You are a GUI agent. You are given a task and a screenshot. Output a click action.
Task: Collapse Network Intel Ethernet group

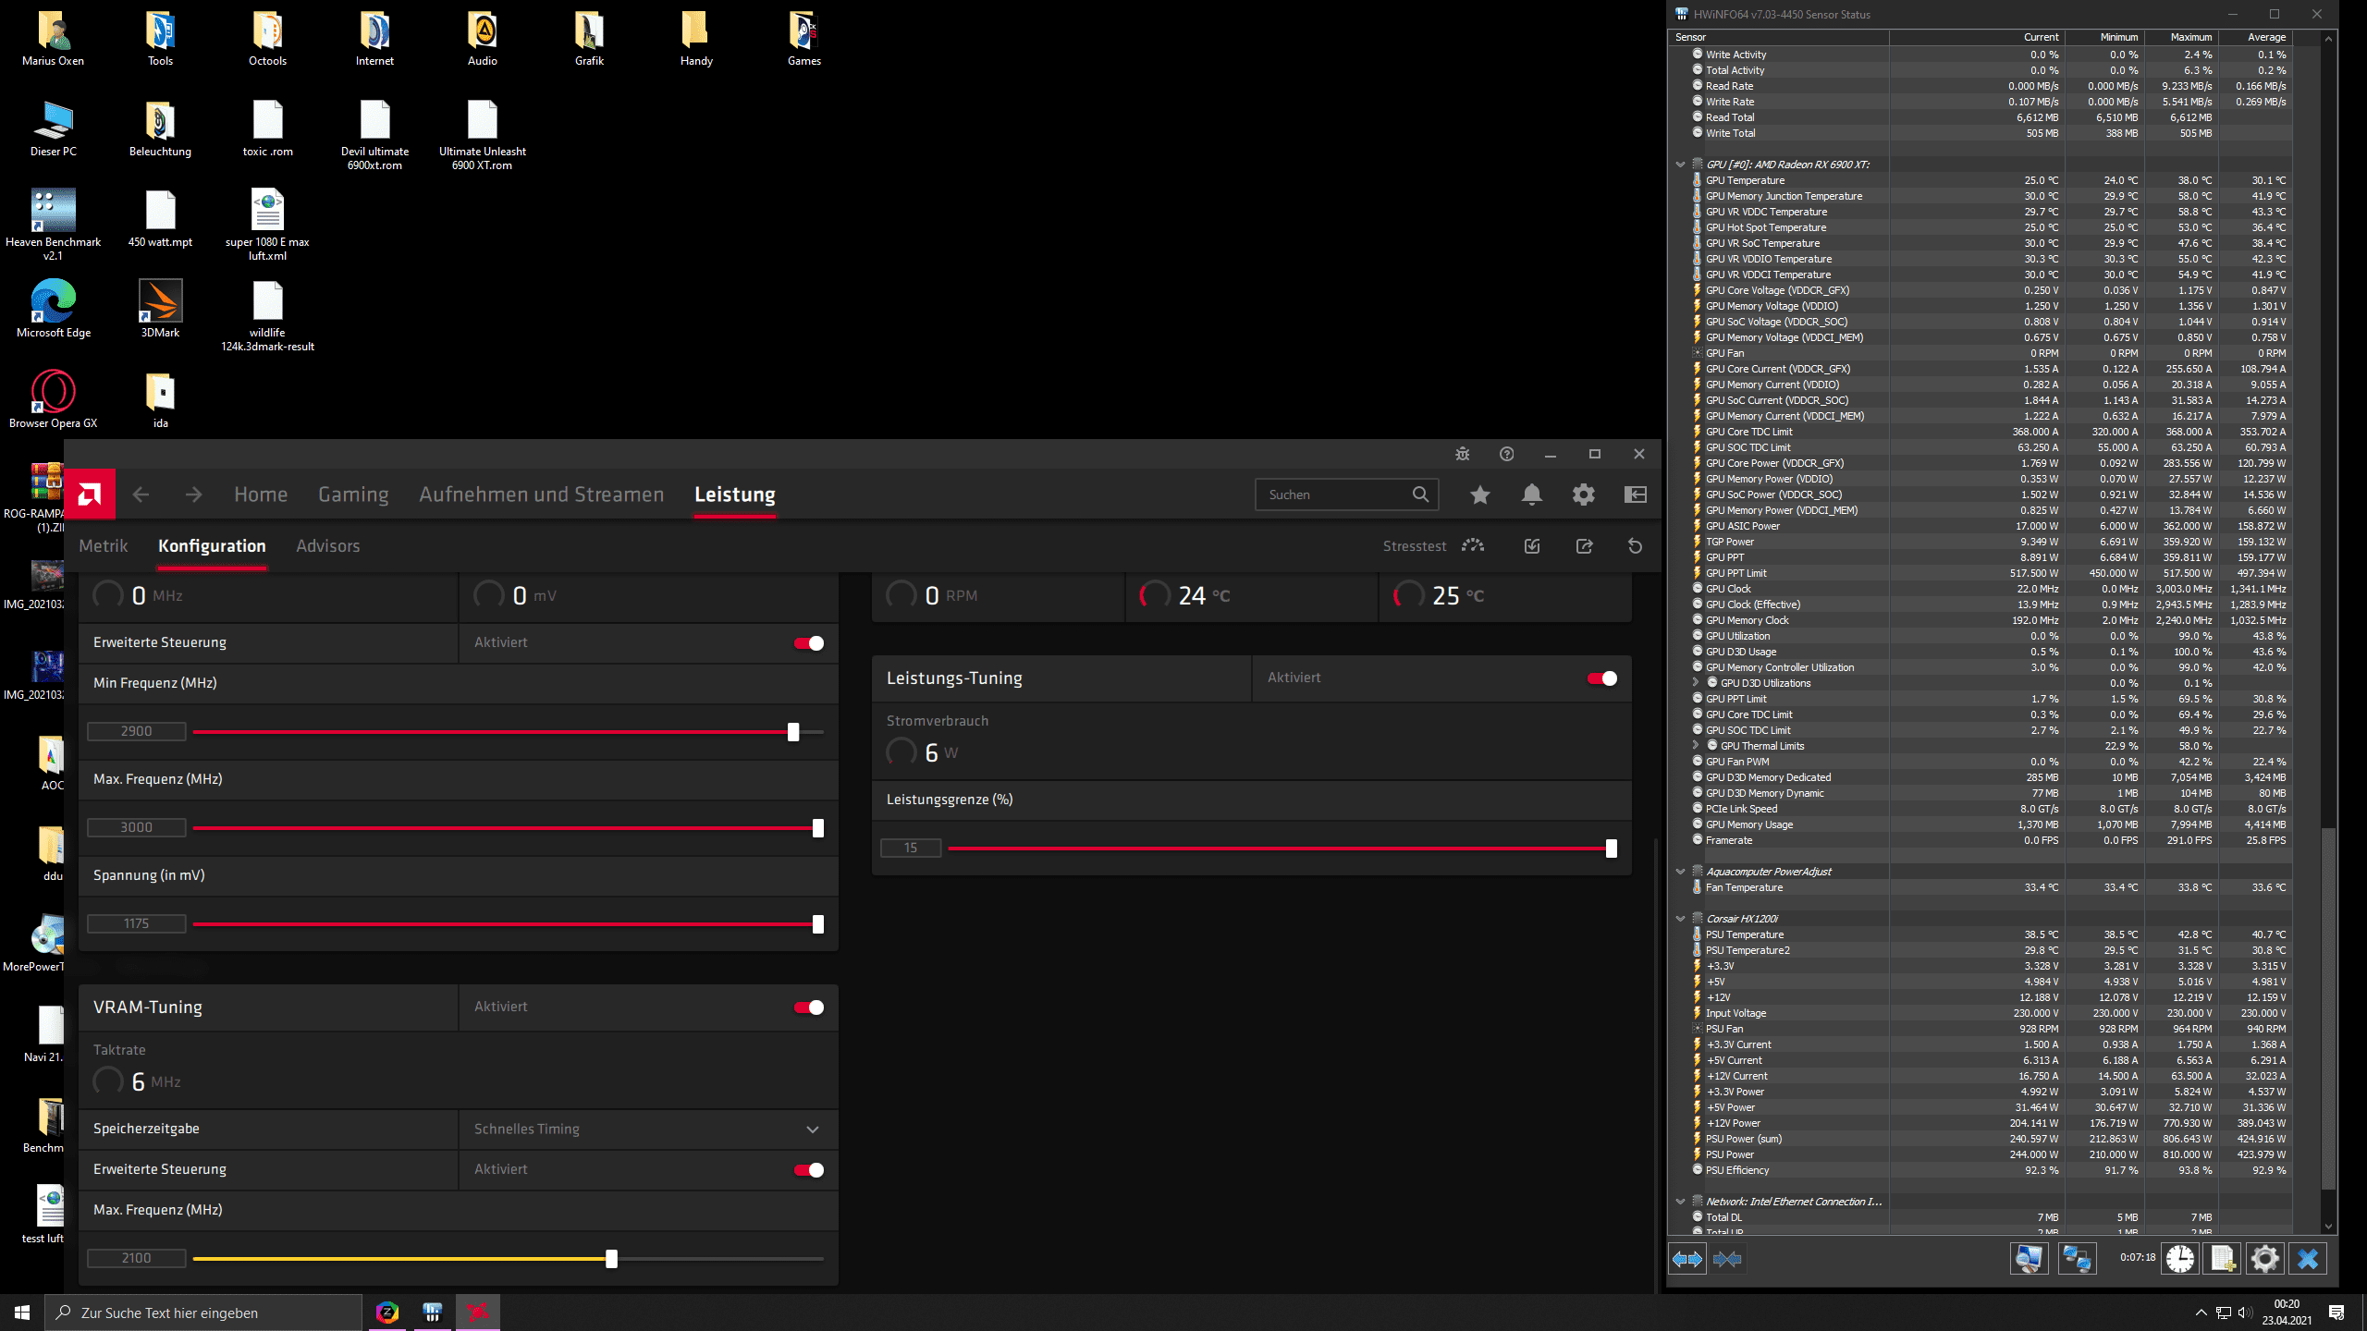pos(1680,1202)
